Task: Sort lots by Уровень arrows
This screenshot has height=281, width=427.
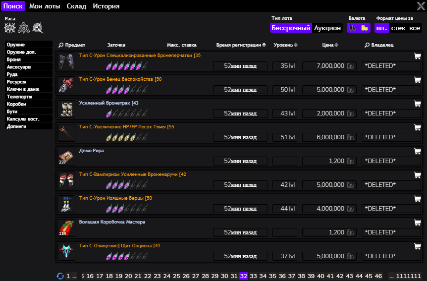Action: tap(296, 45)
